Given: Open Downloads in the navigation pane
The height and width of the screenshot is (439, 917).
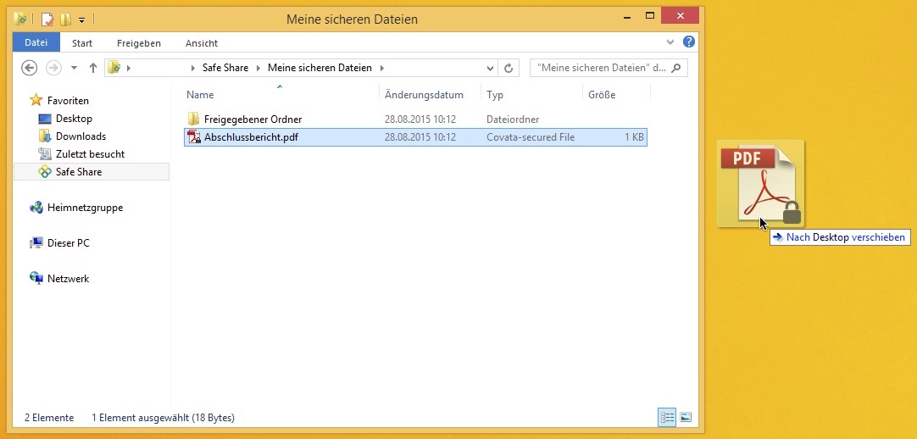Looking at the screenshot, I should coord(81,136).
